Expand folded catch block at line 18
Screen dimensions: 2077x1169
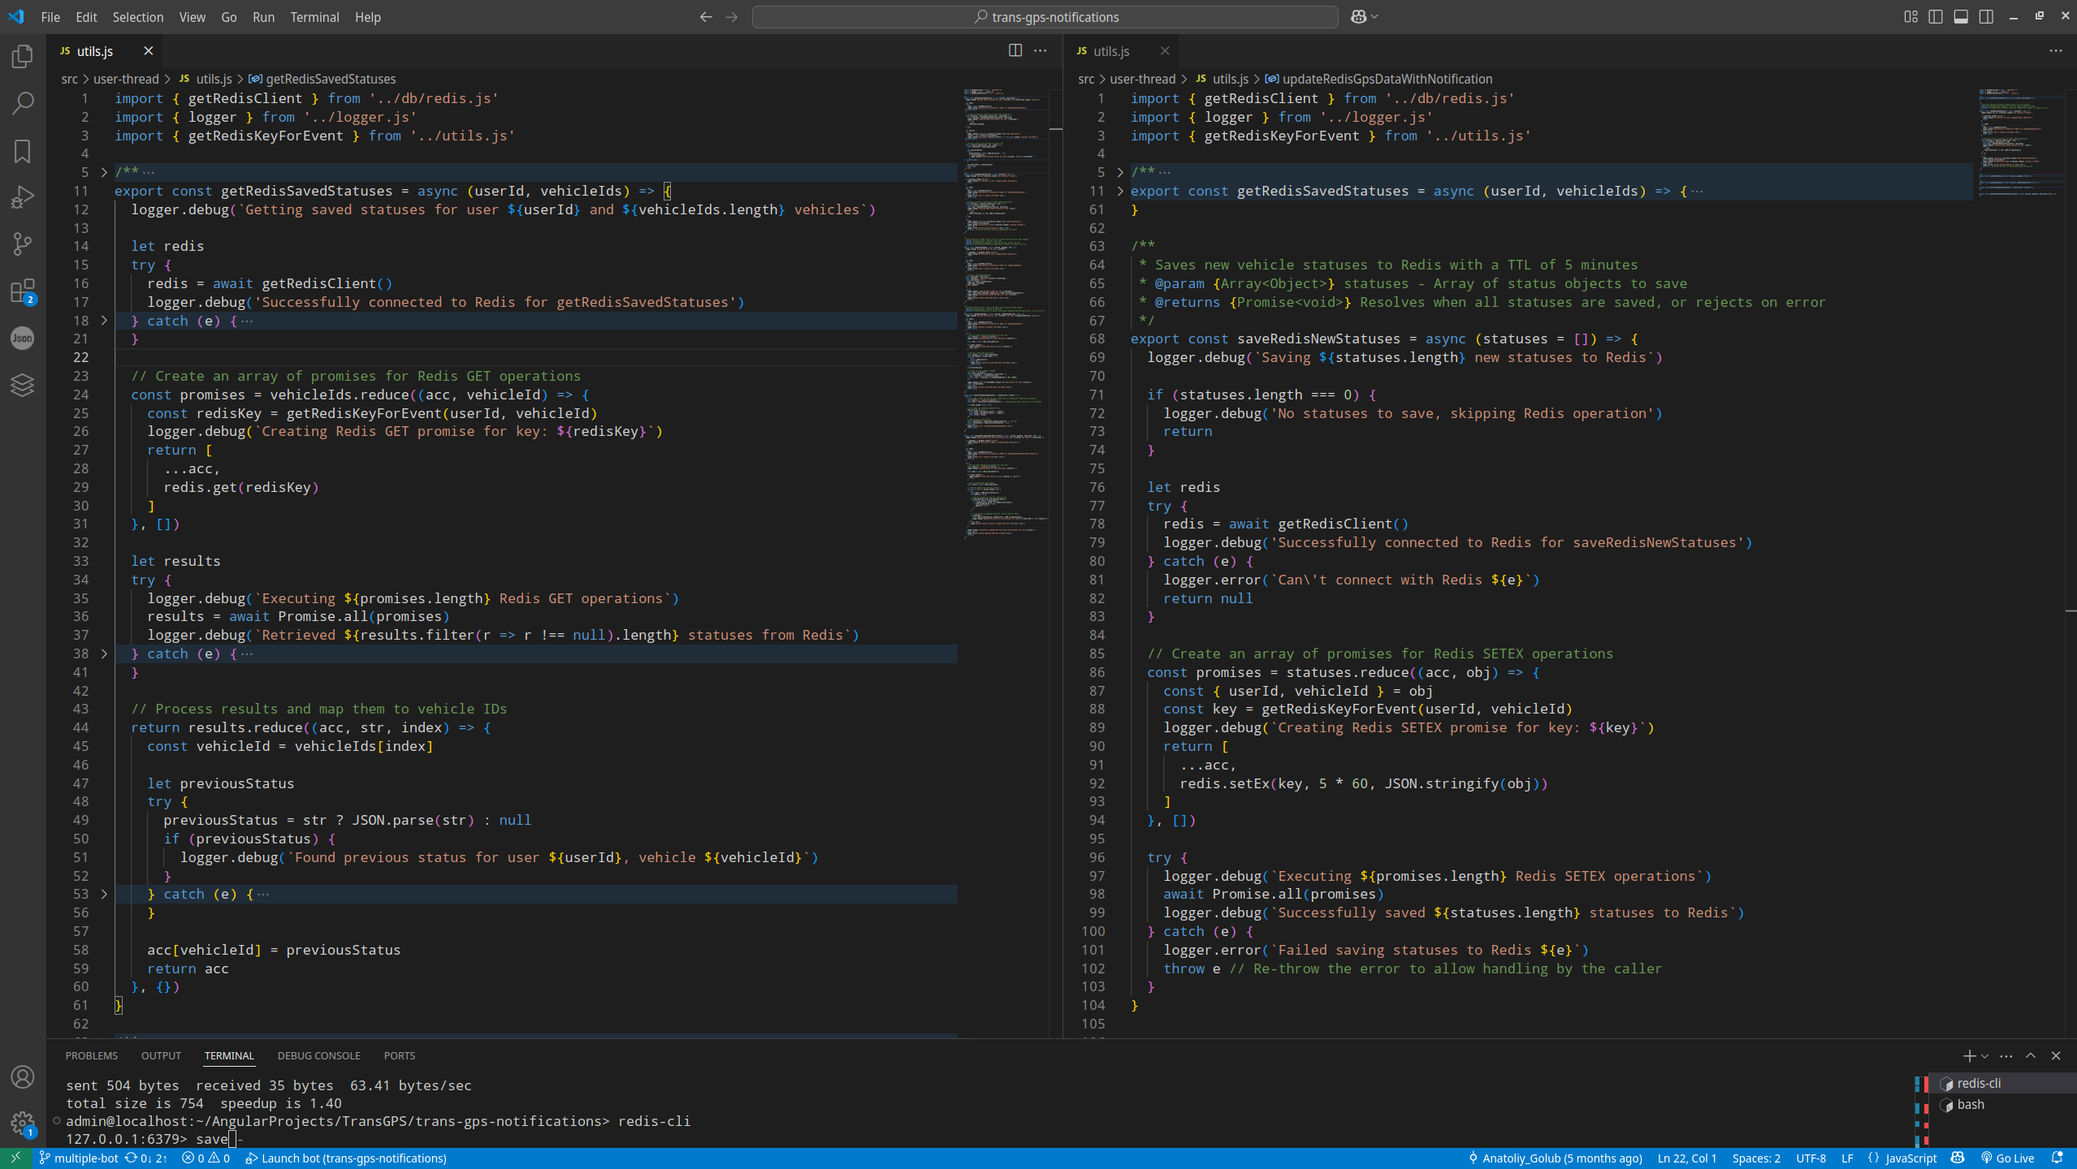104,321
